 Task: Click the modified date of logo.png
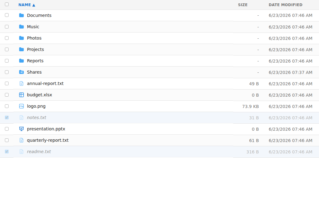pyautogui.click(x=290, y=106)
